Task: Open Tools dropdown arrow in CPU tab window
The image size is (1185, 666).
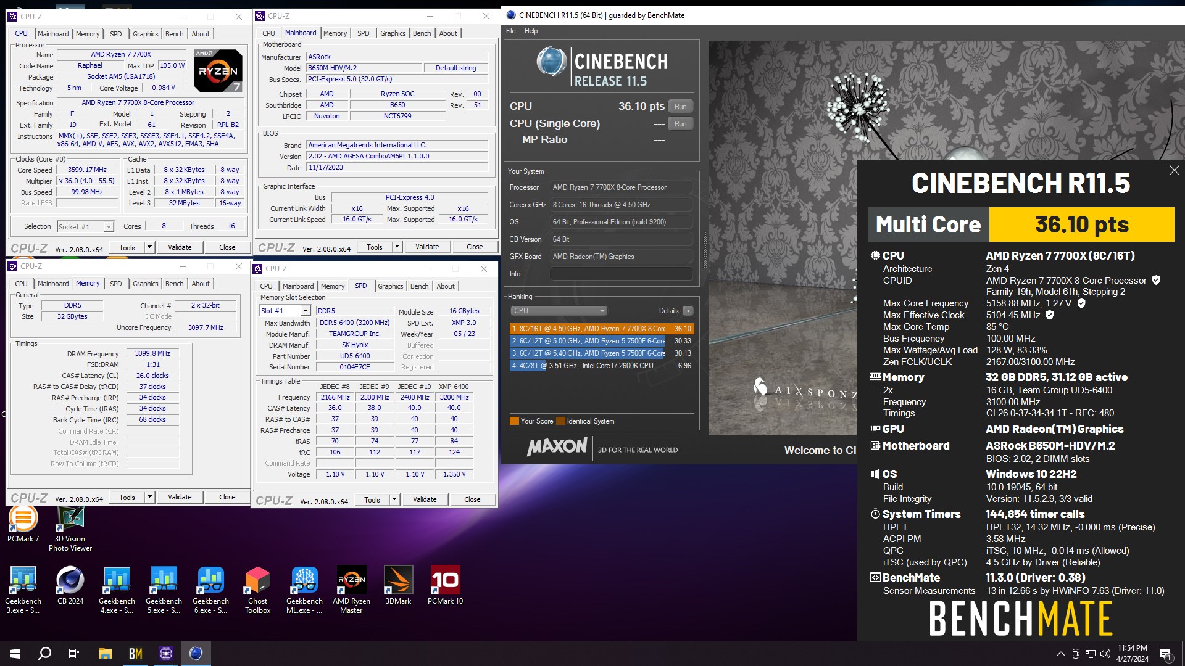Action: pos(149,247)
